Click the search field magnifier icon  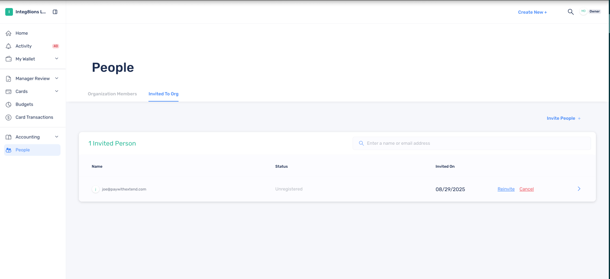[x=361, y=143]
